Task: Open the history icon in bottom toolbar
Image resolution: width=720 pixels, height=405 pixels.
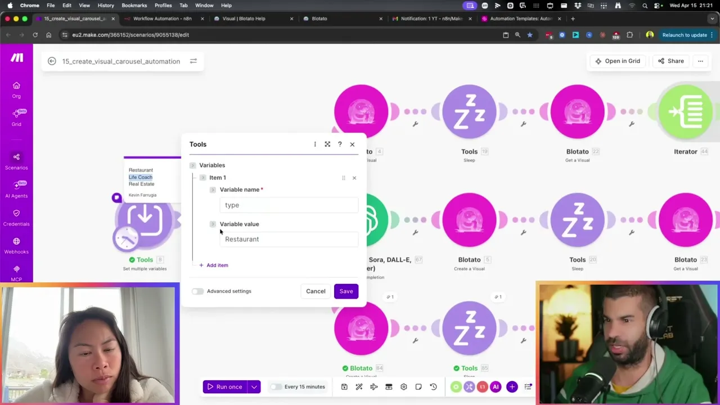Action: tap(433, 387)
